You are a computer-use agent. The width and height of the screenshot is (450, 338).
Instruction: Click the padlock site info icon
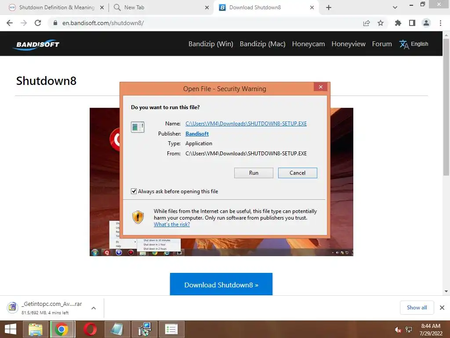55,23
